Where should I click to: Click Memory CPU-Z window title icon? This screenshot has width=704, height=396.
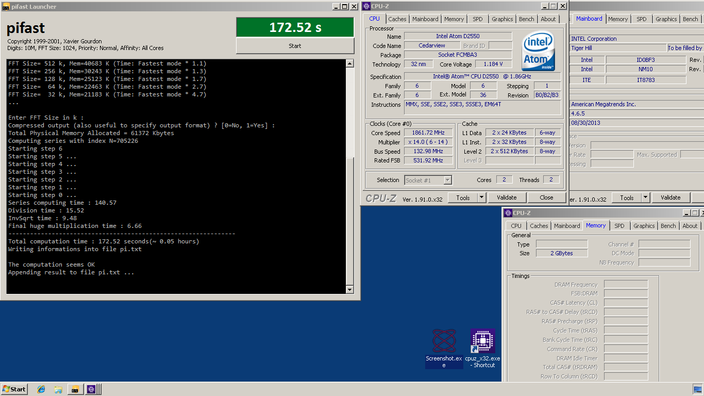(508, 213)
